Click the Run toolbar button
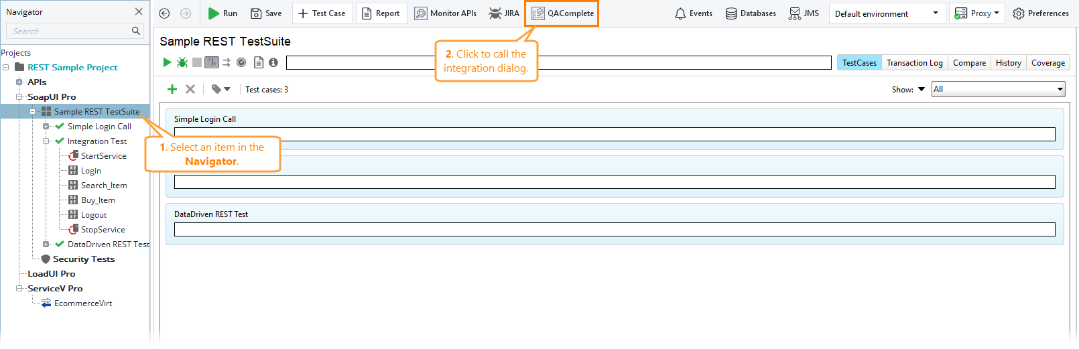 (223, 13)
